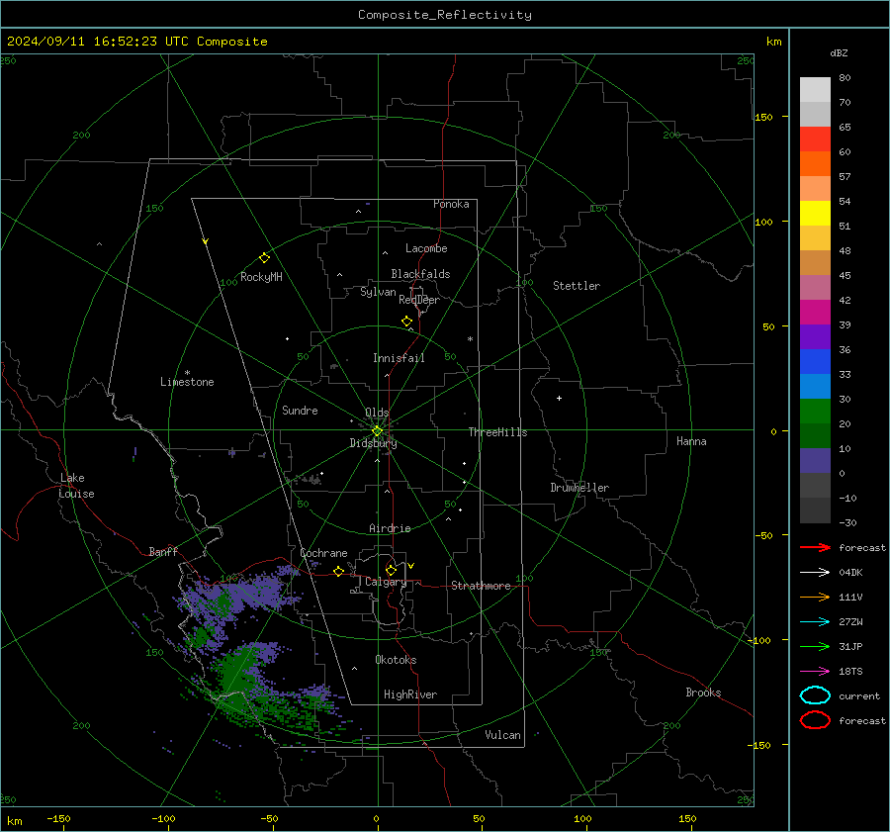Click the Okotoks label
This screenshot has width=890, height=832.
click(x=396, y=660)
